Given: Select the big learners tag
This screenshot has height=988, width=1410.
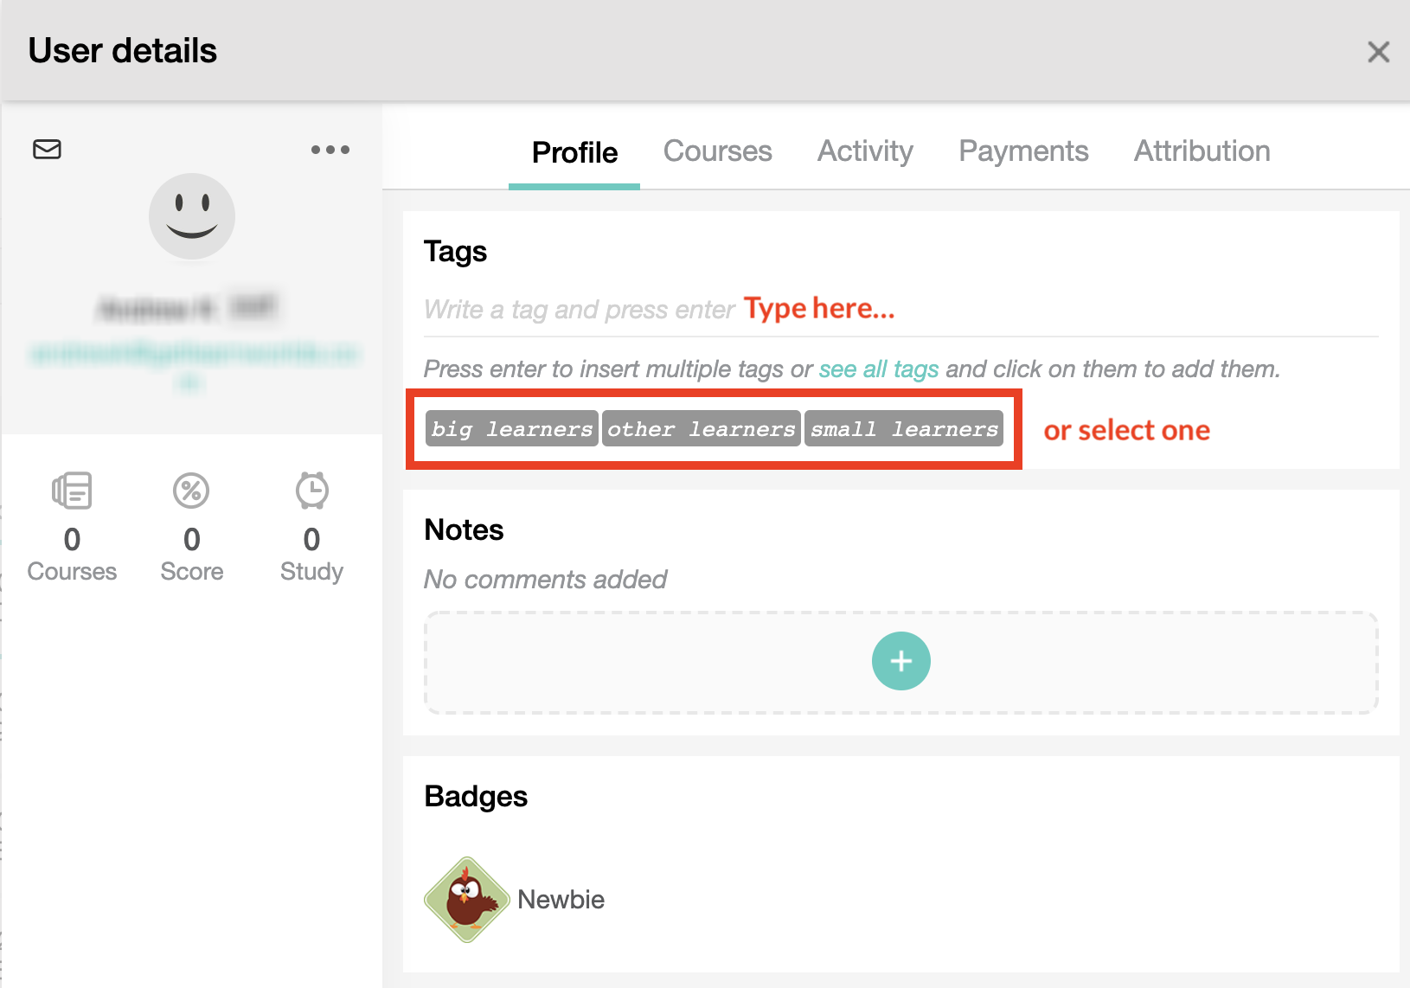Looking at the screenshot, I should point(510,428).
